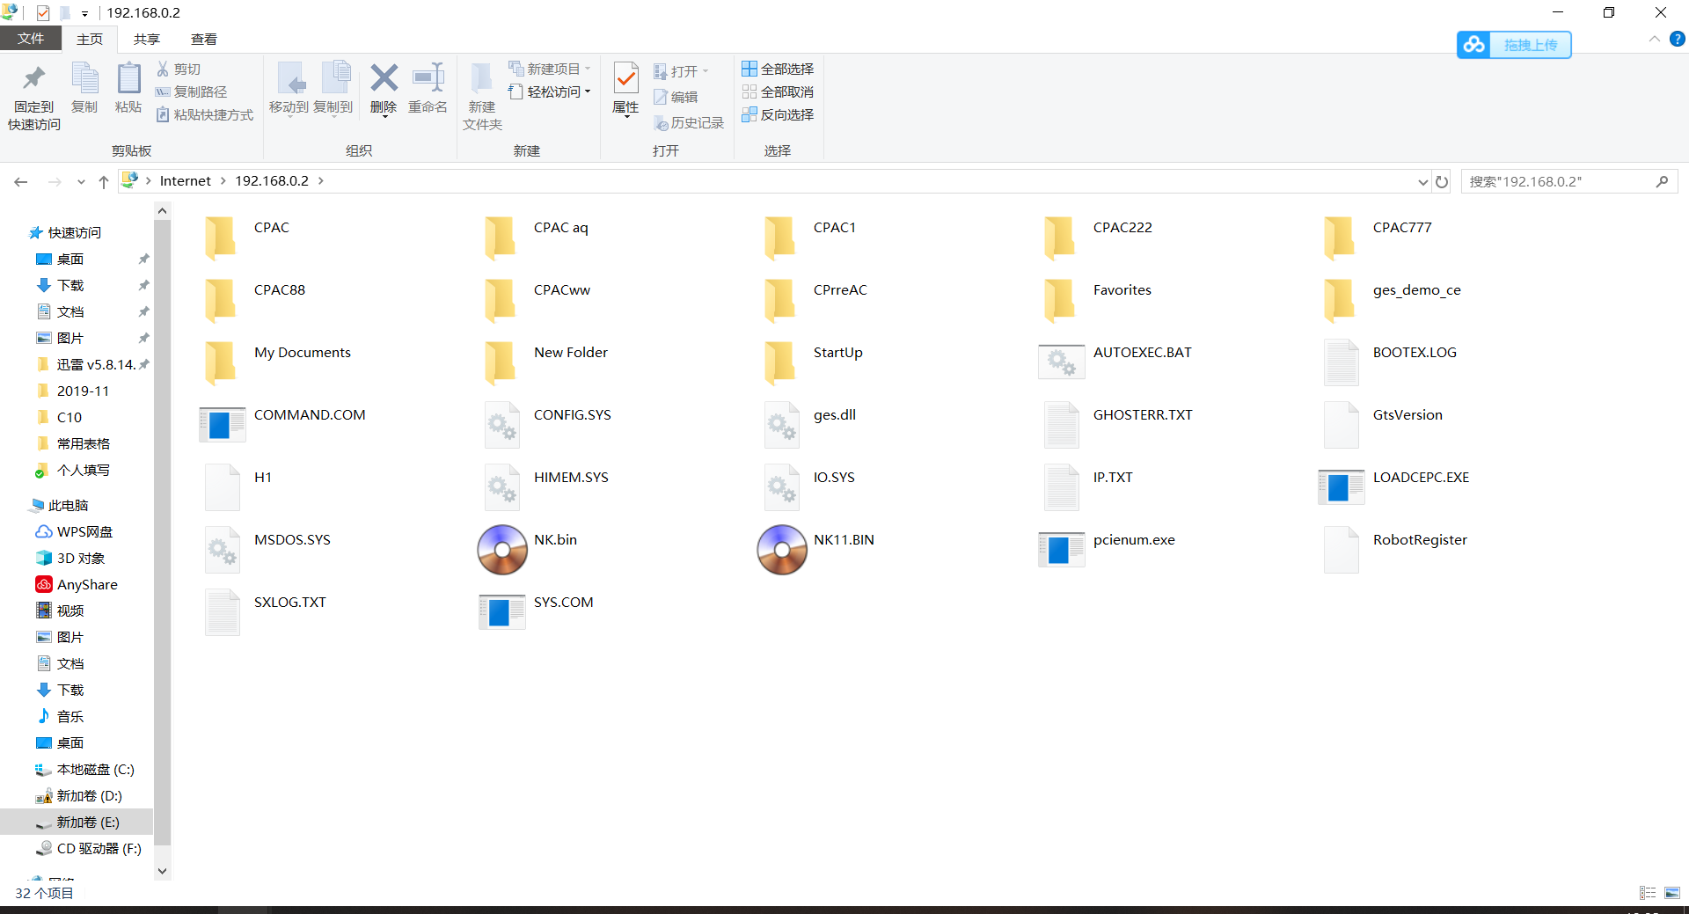Open the address bar history dropdown
The width and height of the screenshot is (1689, 914).
[1422, 181]
